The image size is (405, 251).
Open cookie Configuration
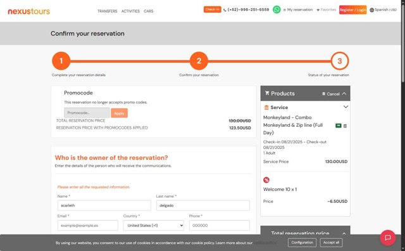tap(302, 243)
